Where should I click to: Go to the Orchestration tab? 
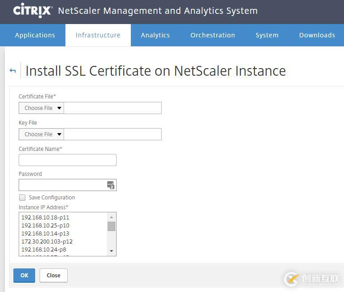(213, 35)
